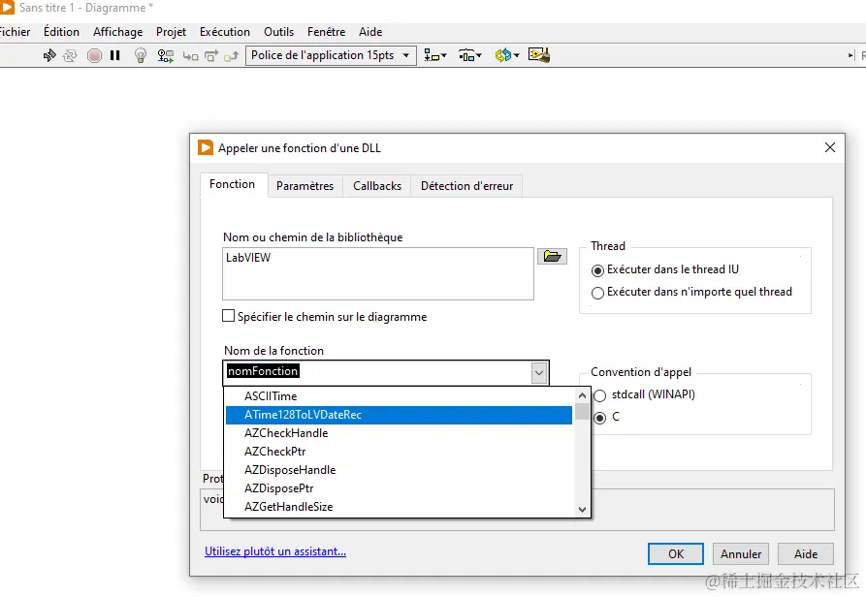This screenshot has width=866, height=597.
Task: Close the Appeler une fonction d'une DLL dialog
Action: click(x=829, y=148)
